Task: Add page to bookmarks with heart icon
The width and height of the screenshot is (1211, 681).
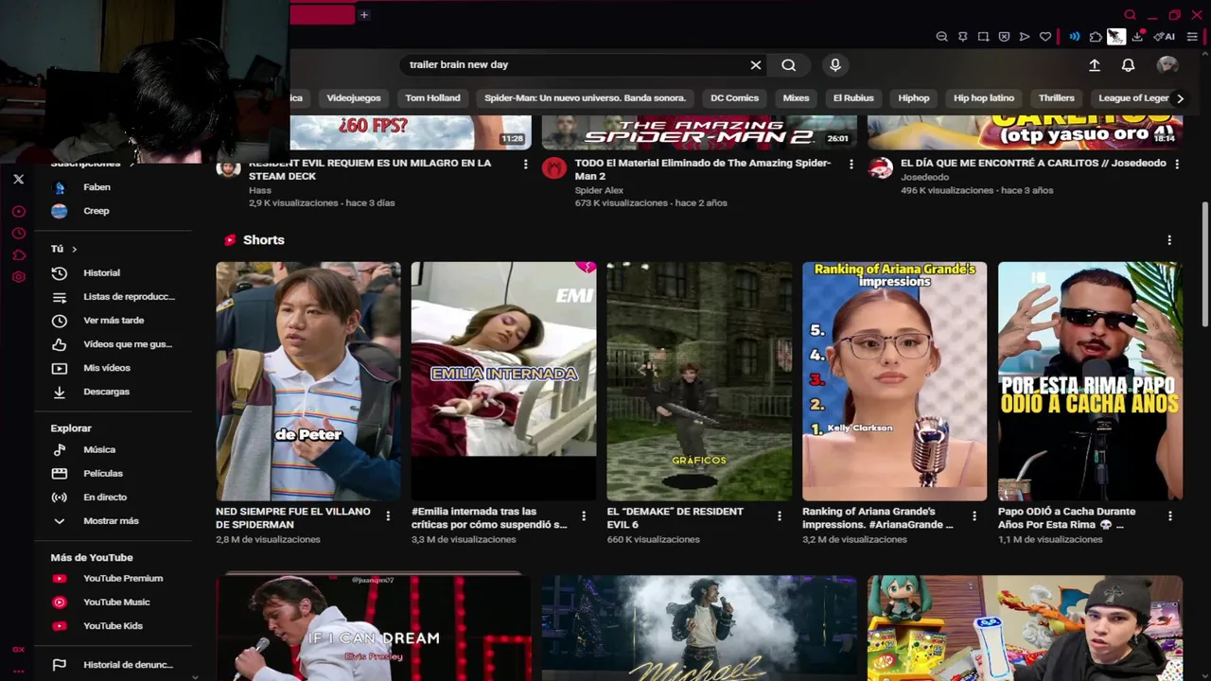Action: click(x=1045, y=37)
